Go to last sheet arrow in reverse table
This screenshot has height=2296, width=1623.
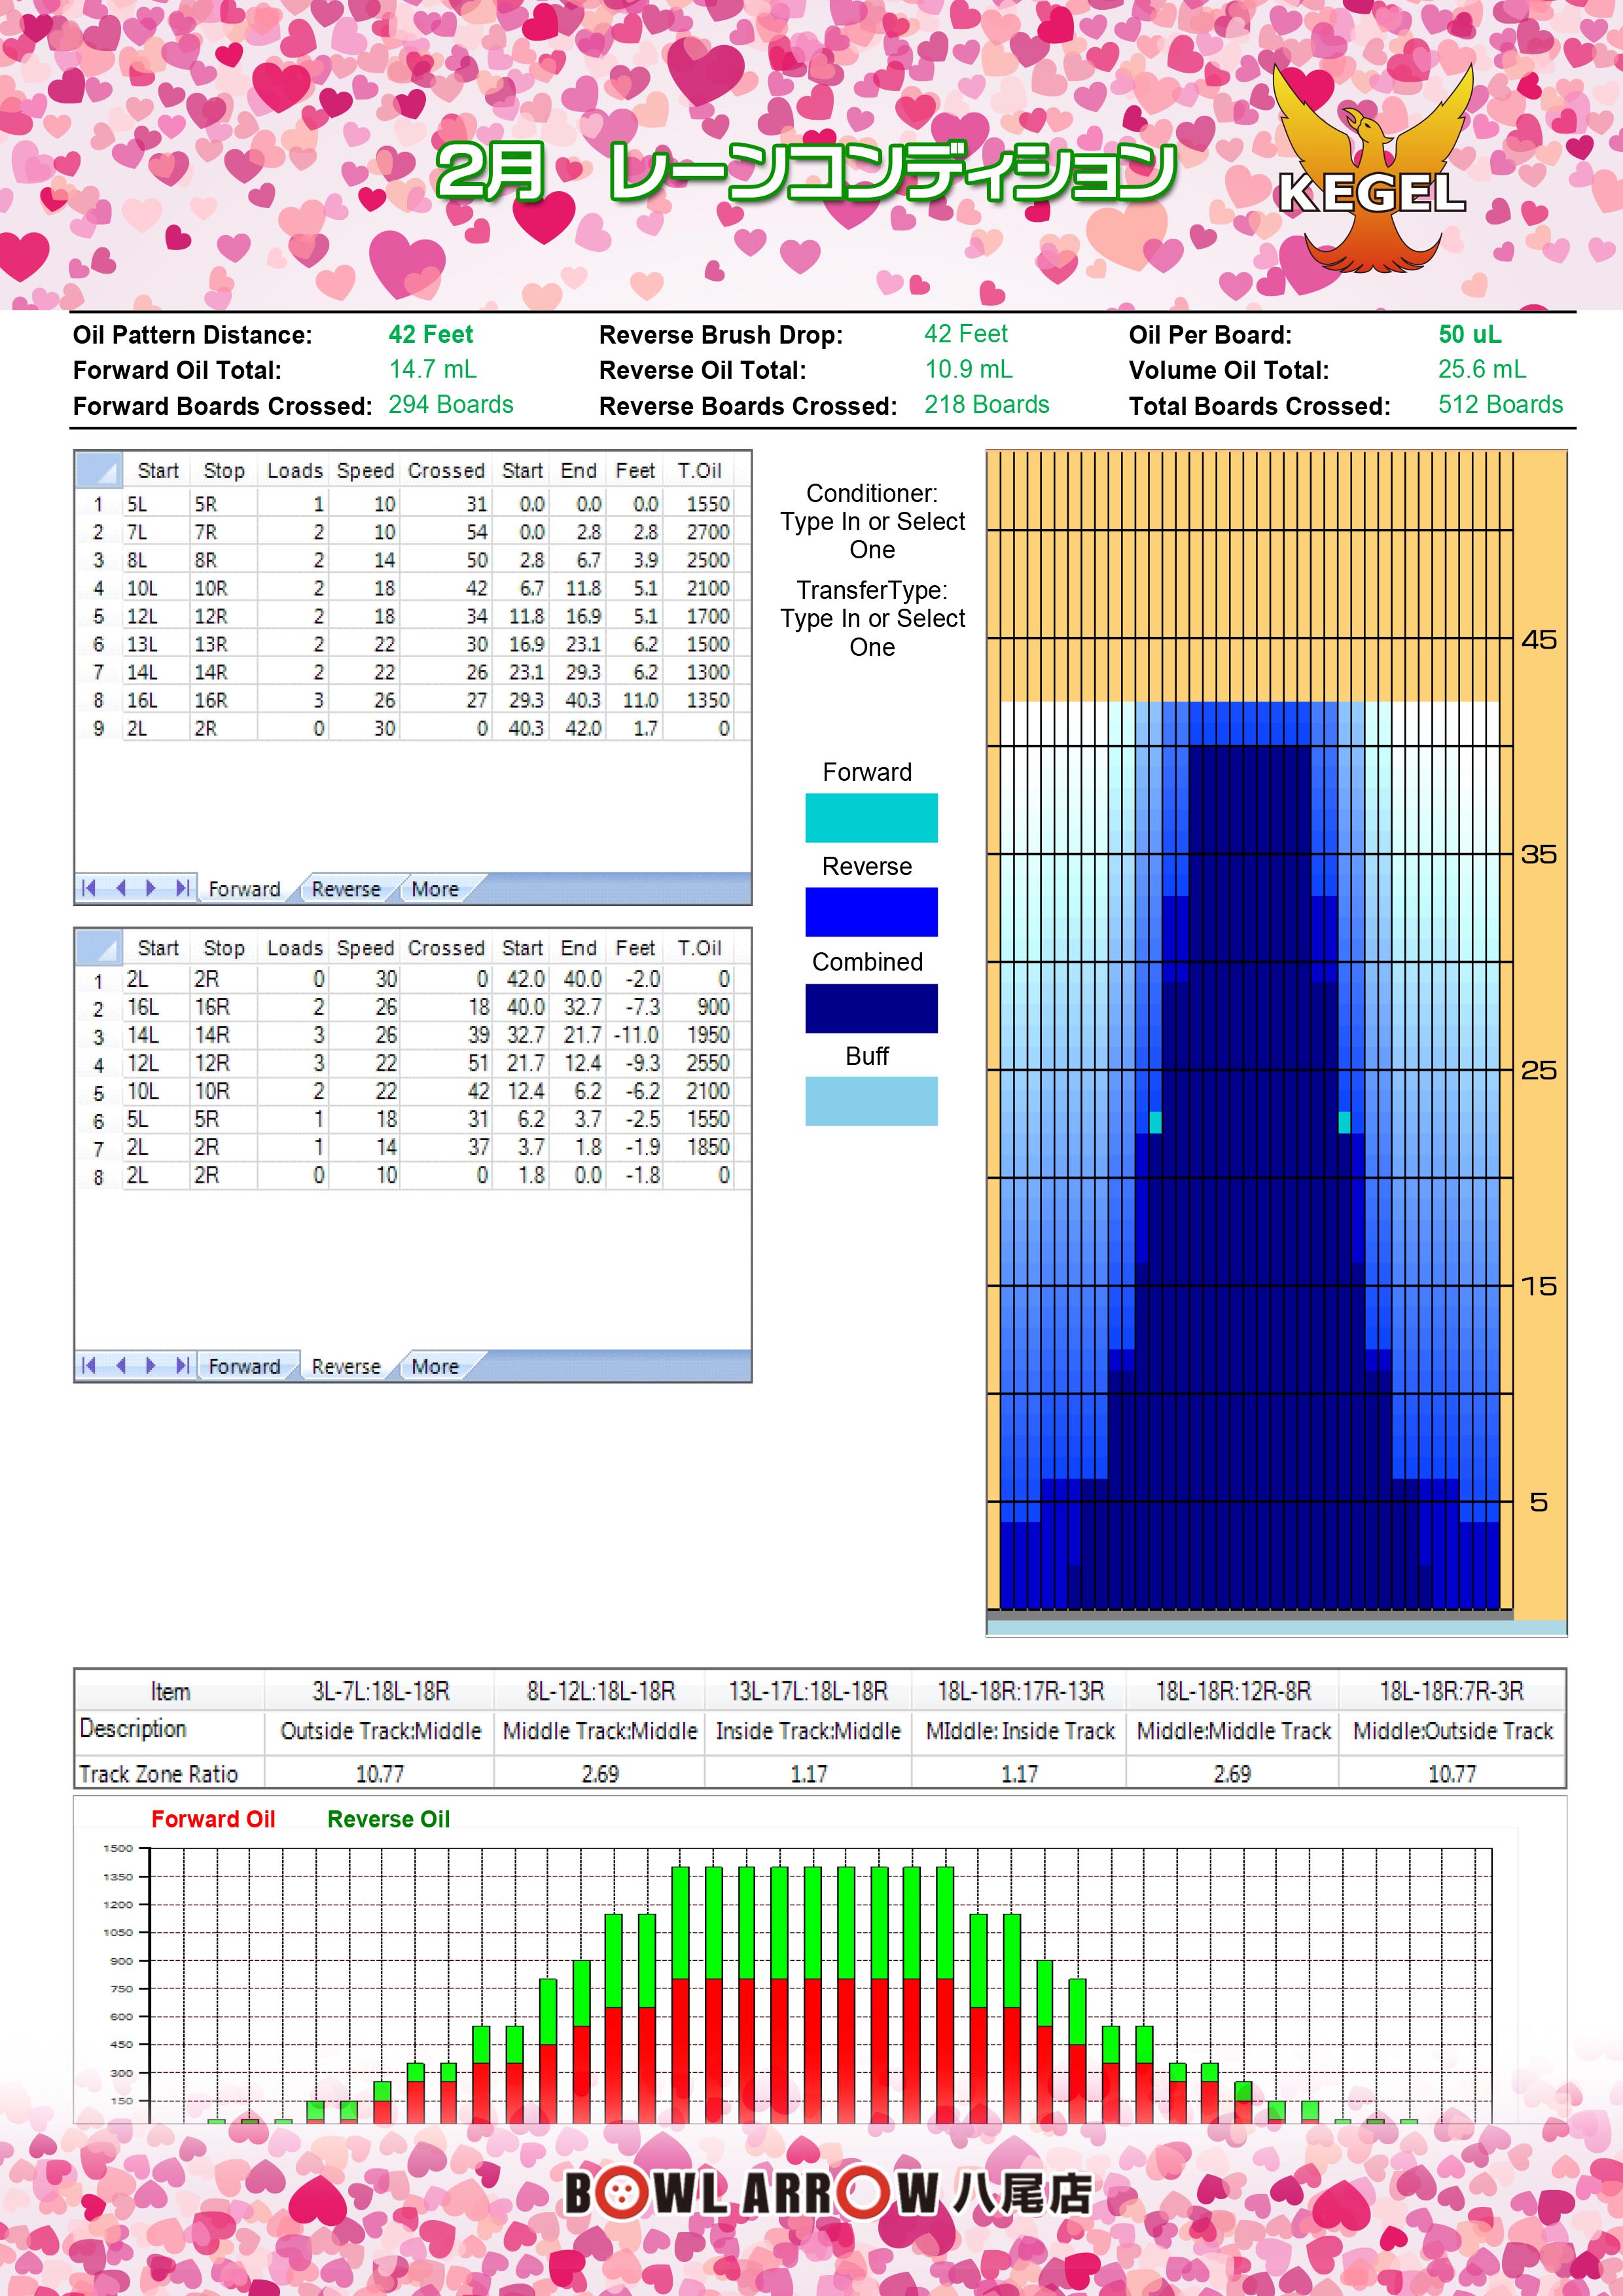(x=182, y=1365)
